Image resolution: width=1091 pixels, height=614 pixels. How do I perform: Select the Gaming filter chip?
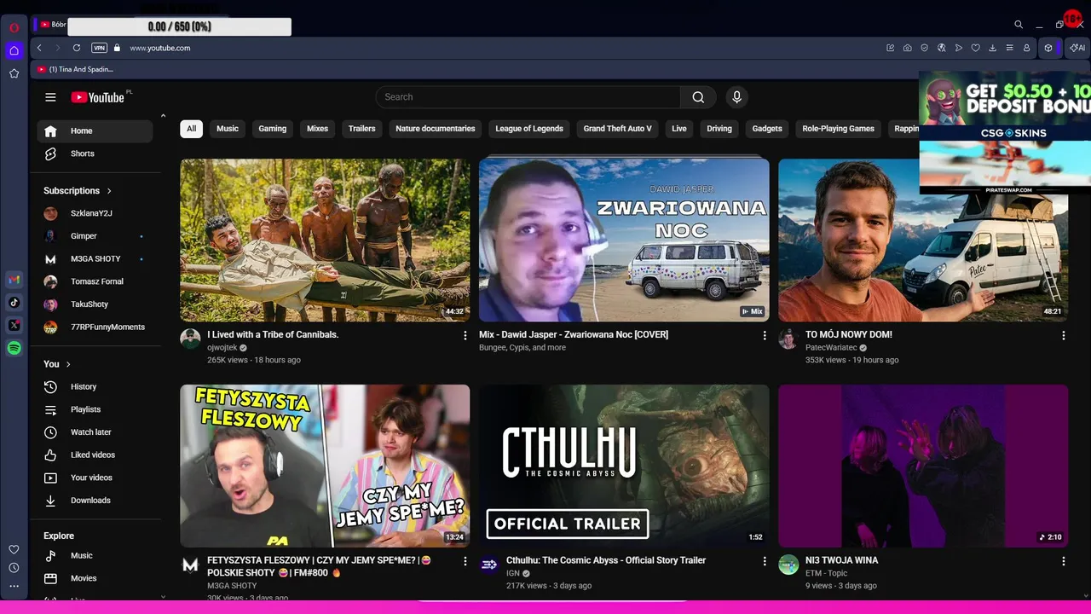tap(273, 129)
